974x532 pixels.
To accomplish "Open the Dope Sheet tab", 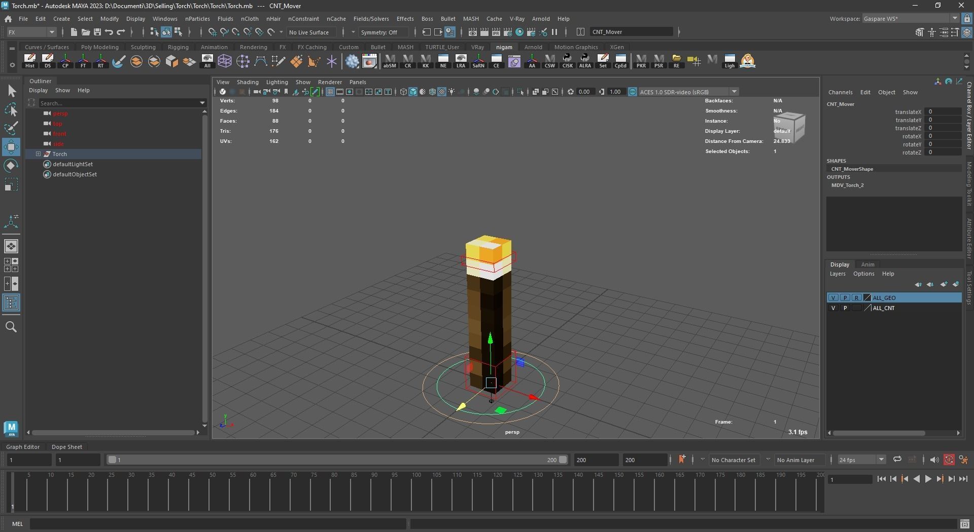I will (67, 447).
